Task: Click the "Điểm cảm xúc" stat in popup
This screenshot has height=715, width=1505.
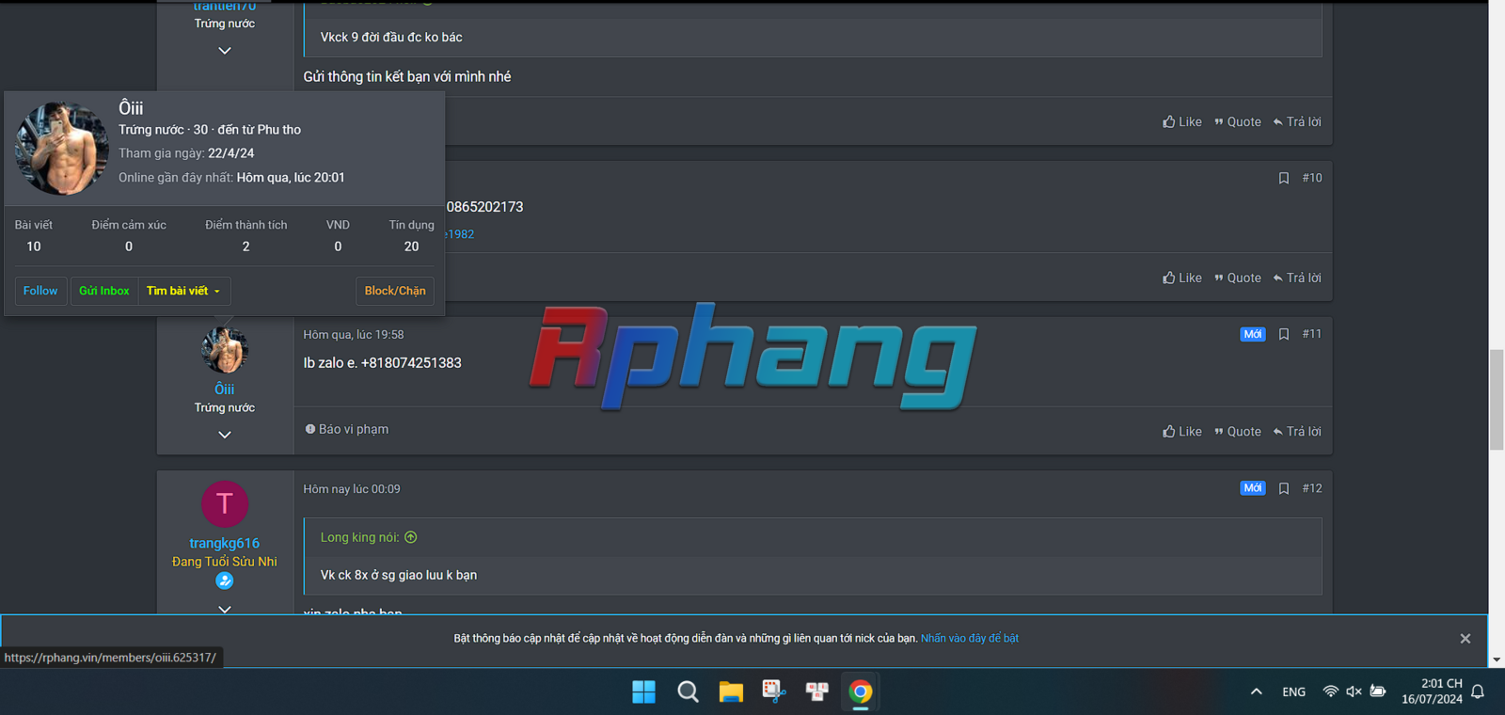Action: point(129,235)
